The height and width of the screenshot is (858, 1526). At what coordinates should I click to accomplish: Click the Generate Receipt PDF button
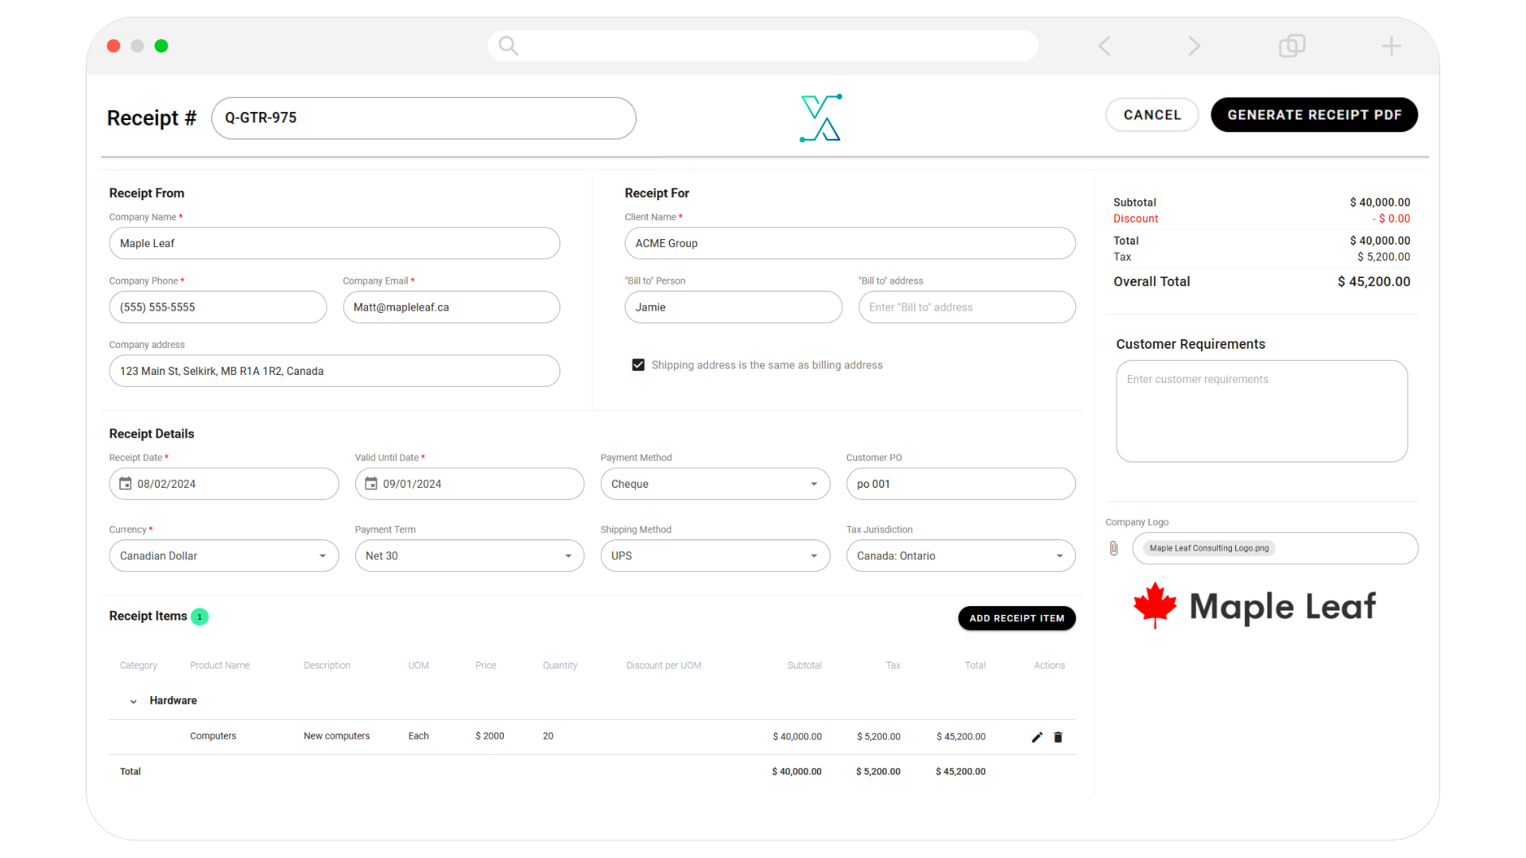tap(1314, 115)
